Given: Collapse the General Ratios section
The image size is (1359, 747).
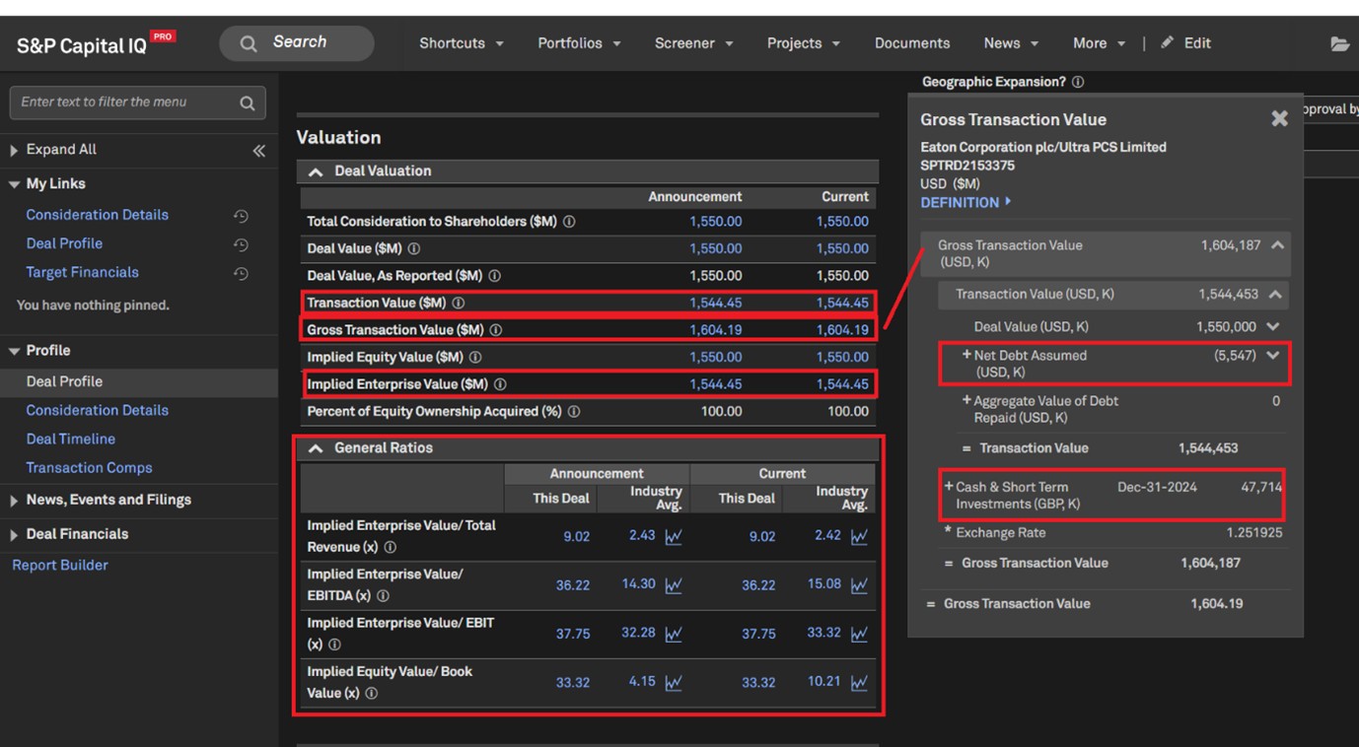Looking at the screenshot, I should (316, 449).
